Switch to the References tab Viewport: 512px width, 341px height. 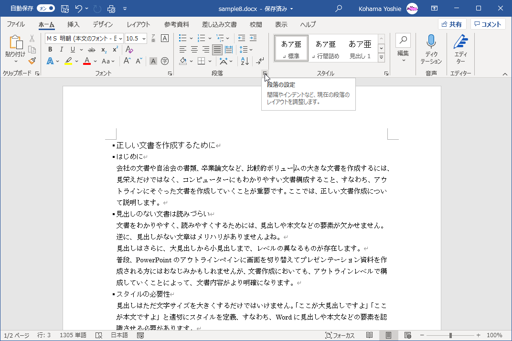tap(177, 24)
